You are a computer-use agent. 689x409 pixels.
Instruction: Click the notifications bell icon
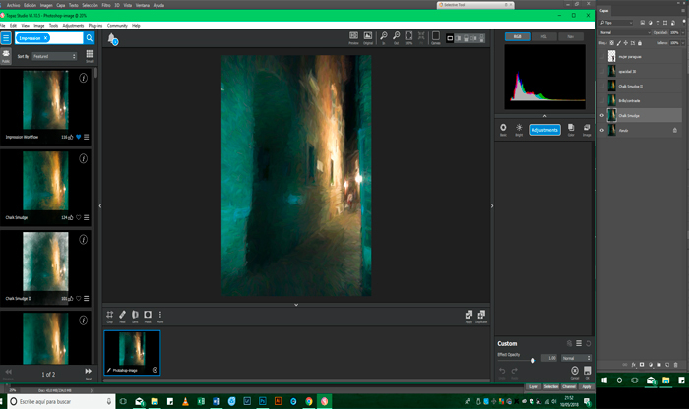click(x=113, y=39)
